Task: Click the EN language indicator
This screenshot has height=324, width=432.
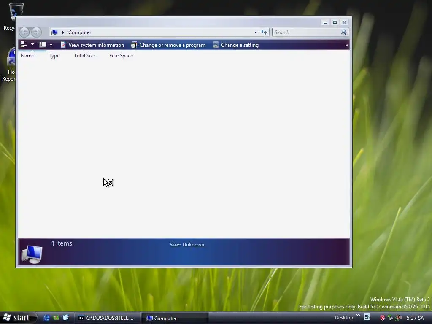Action: (x=367, y=317)
